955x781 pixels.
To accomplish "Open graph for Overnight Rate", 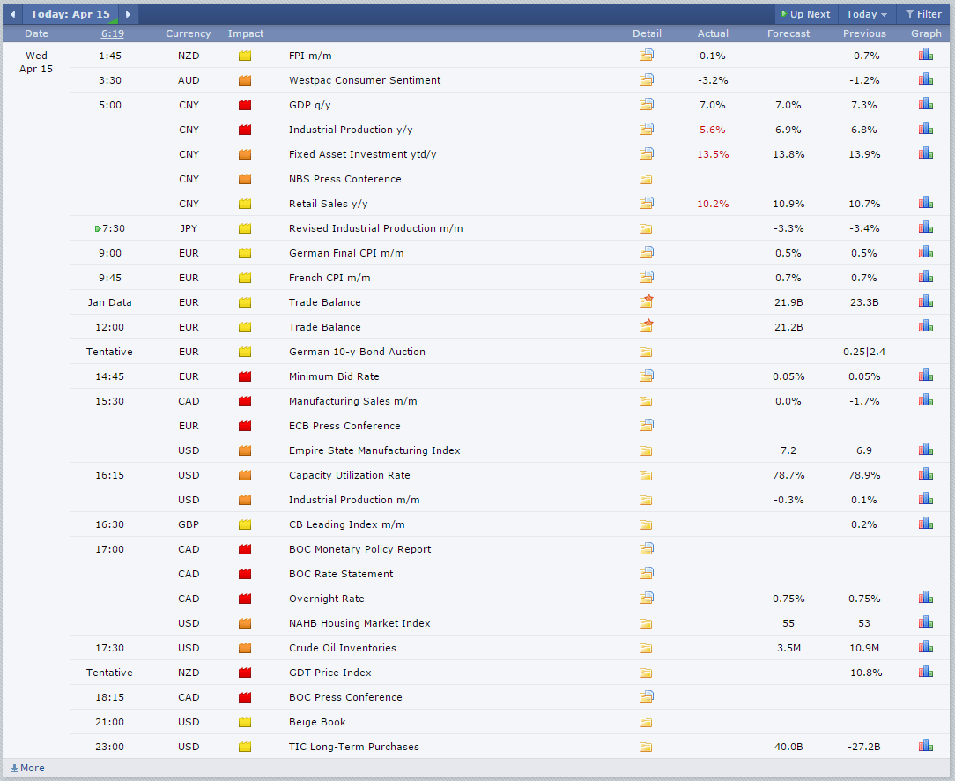I will click(926, 597).
